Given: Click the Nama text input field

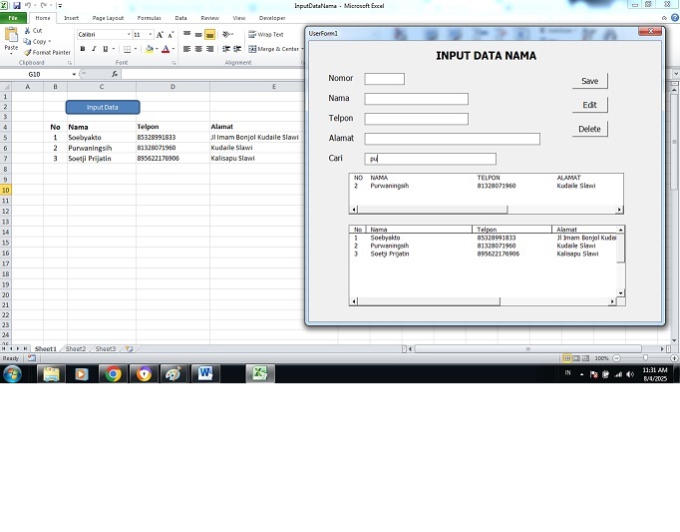Looking at the screenshot, I should pyautogui.click(x=416, y=99).
